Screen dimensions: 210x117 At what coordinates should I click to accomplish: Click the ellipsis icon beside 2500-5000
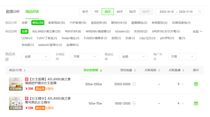tap(134, 84)
